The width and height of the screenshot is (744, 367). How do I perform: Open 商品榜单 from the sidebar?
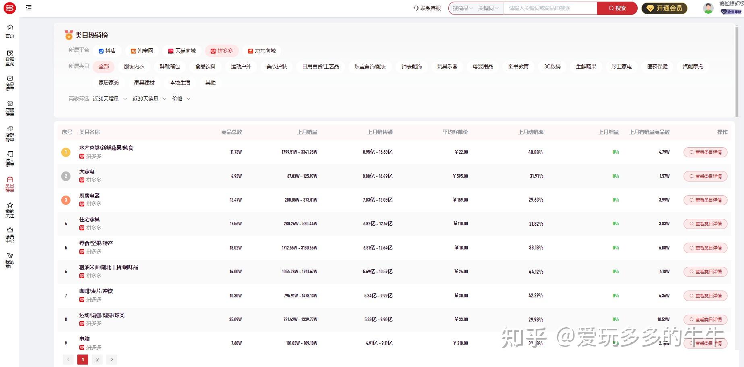pos(10,82)
